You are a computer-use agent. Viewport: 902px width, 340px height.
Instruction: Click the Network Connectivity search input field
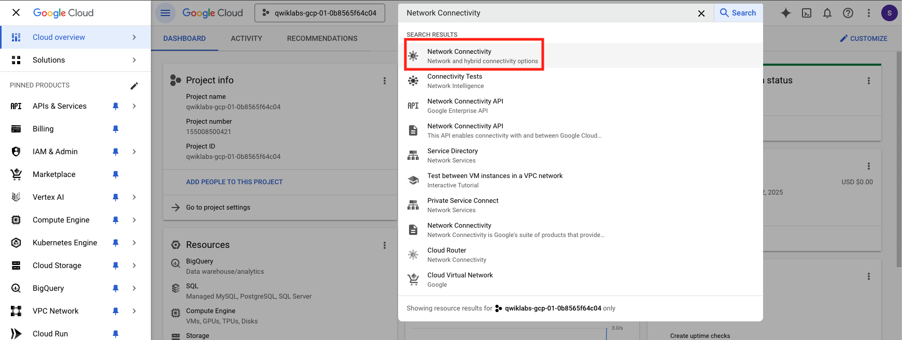click(x=547, y=13)
